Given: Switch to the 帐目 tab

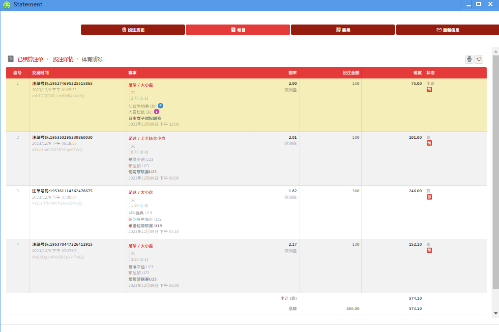Looking at the screenshot, I should [x=237, y=30].
